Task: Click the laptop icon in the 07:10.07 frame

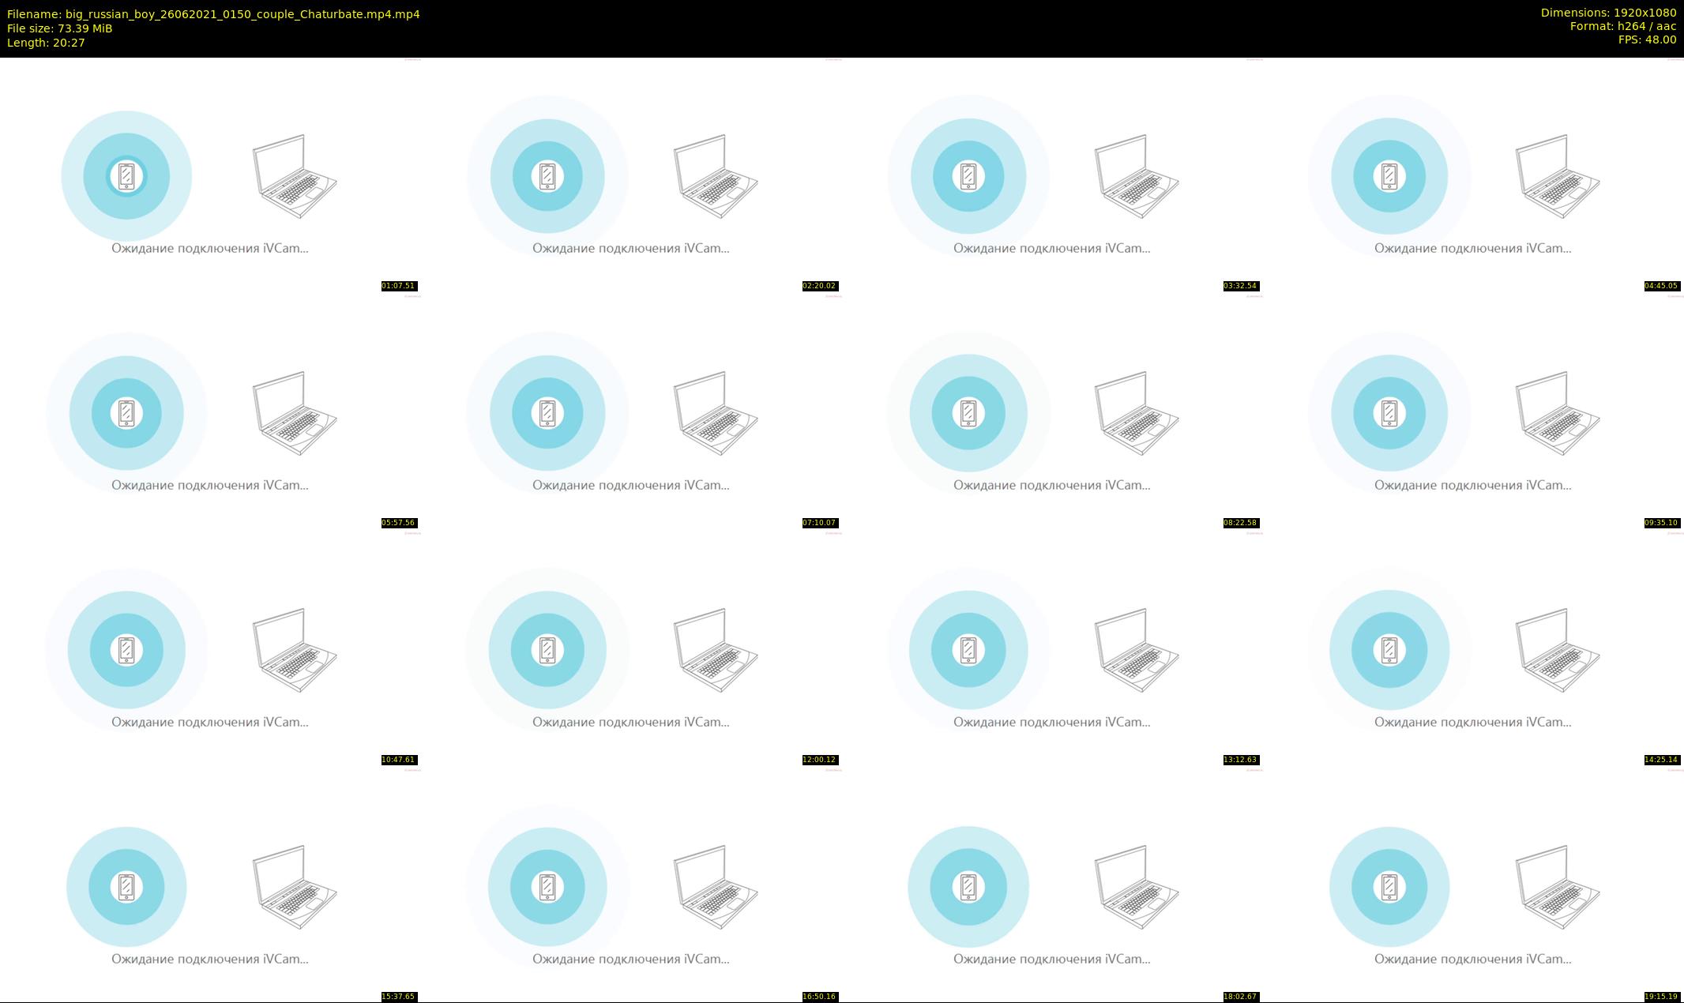Action: pyautogui.click(x=716, y=413)
